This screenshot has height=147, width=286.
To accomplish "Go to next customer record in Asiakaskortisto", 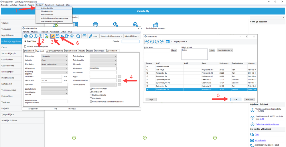I will 35,36.
